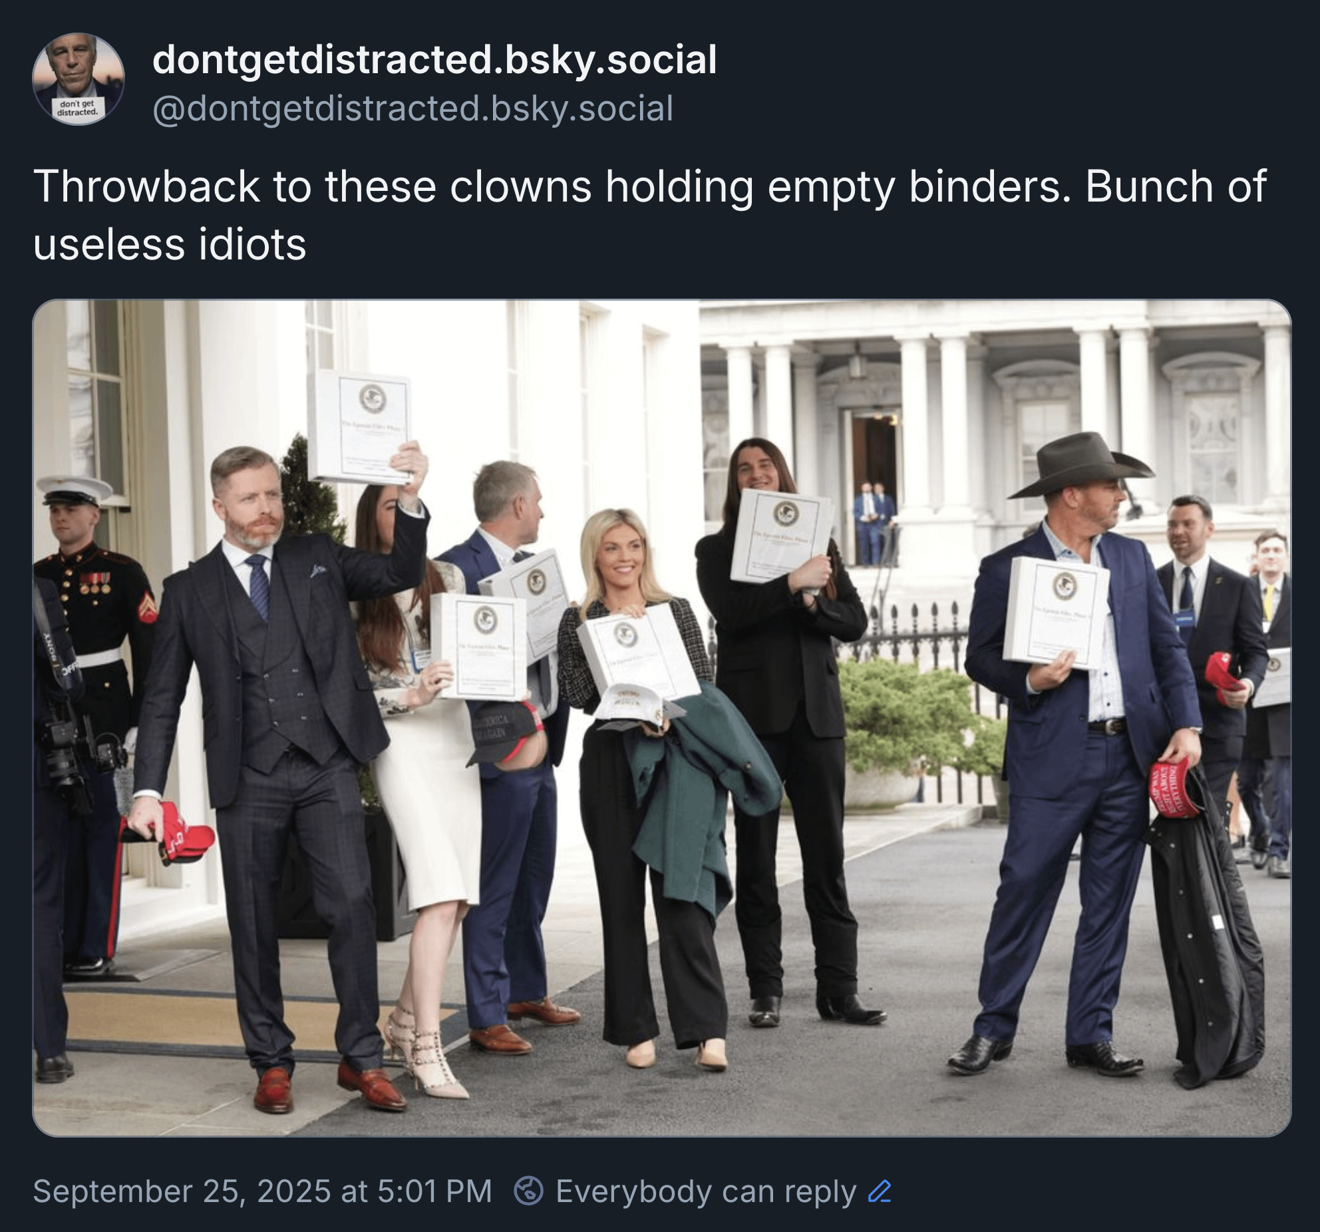Select the "Throwback to these clowns" post text
The image size is (1320, 1232).
click(650, 215)
